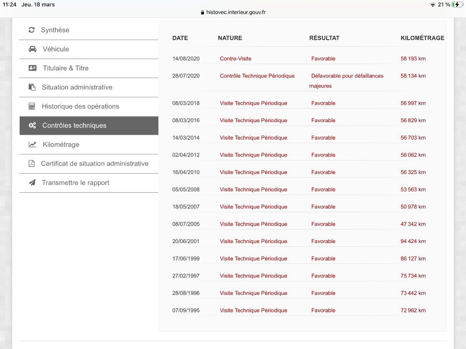Open the Synthèse menu section
The image size is (466, 349).
point(55,30)
